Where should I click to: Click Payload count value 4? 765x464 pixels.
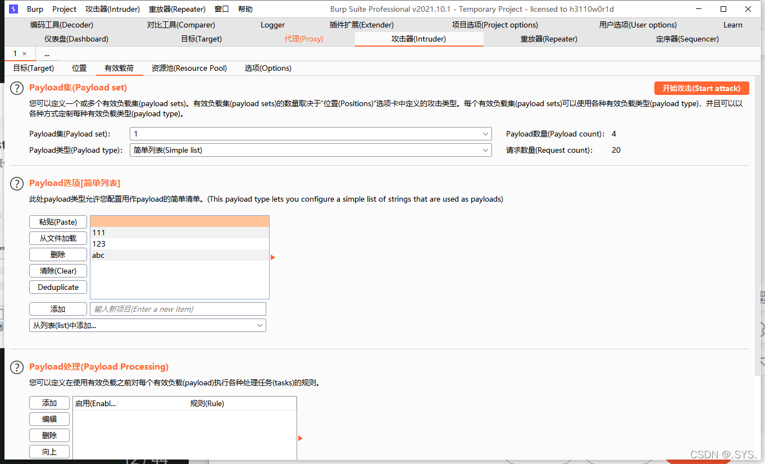click(614, 134)
